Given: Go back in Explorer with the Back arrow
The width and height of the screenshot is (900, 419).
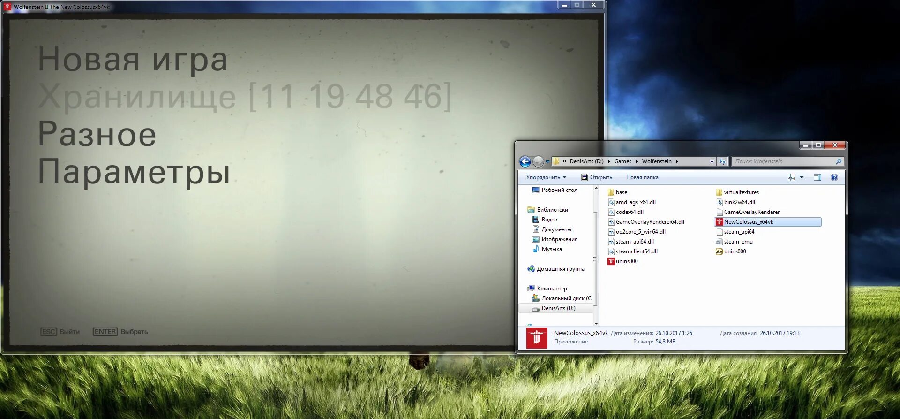Looking at the screenshot, I should pos(525,162).
